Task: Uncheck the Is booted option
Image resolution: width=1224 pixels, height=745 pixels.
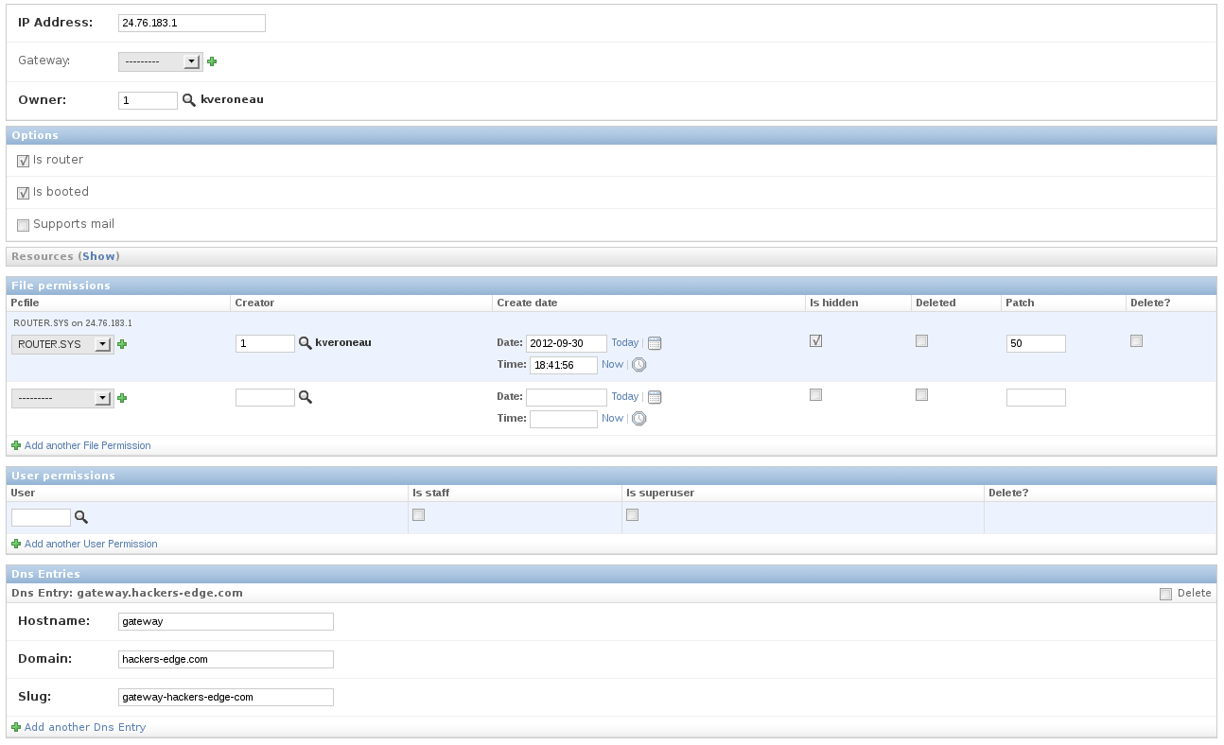Action: pyautogui.click(x=23, y=193)
